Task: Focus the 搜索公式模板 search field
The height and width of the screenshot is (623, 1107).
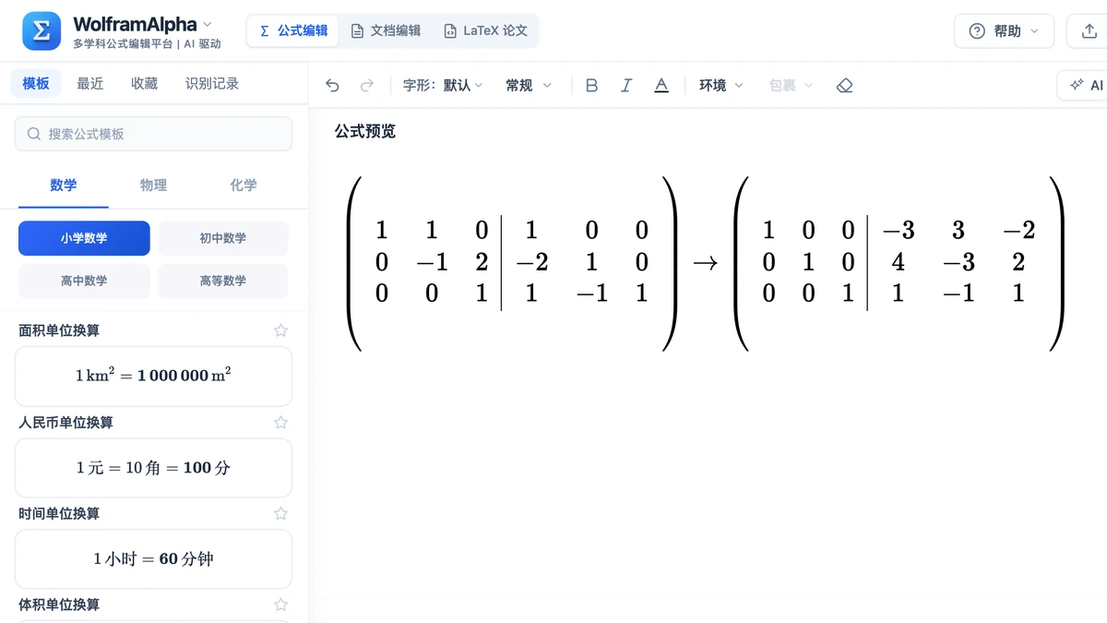Action: 153,134
